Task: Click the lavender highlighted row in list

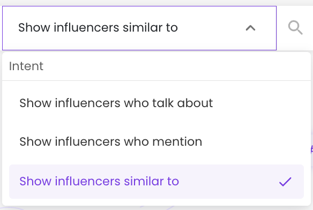Action: [x=156, y=182]
